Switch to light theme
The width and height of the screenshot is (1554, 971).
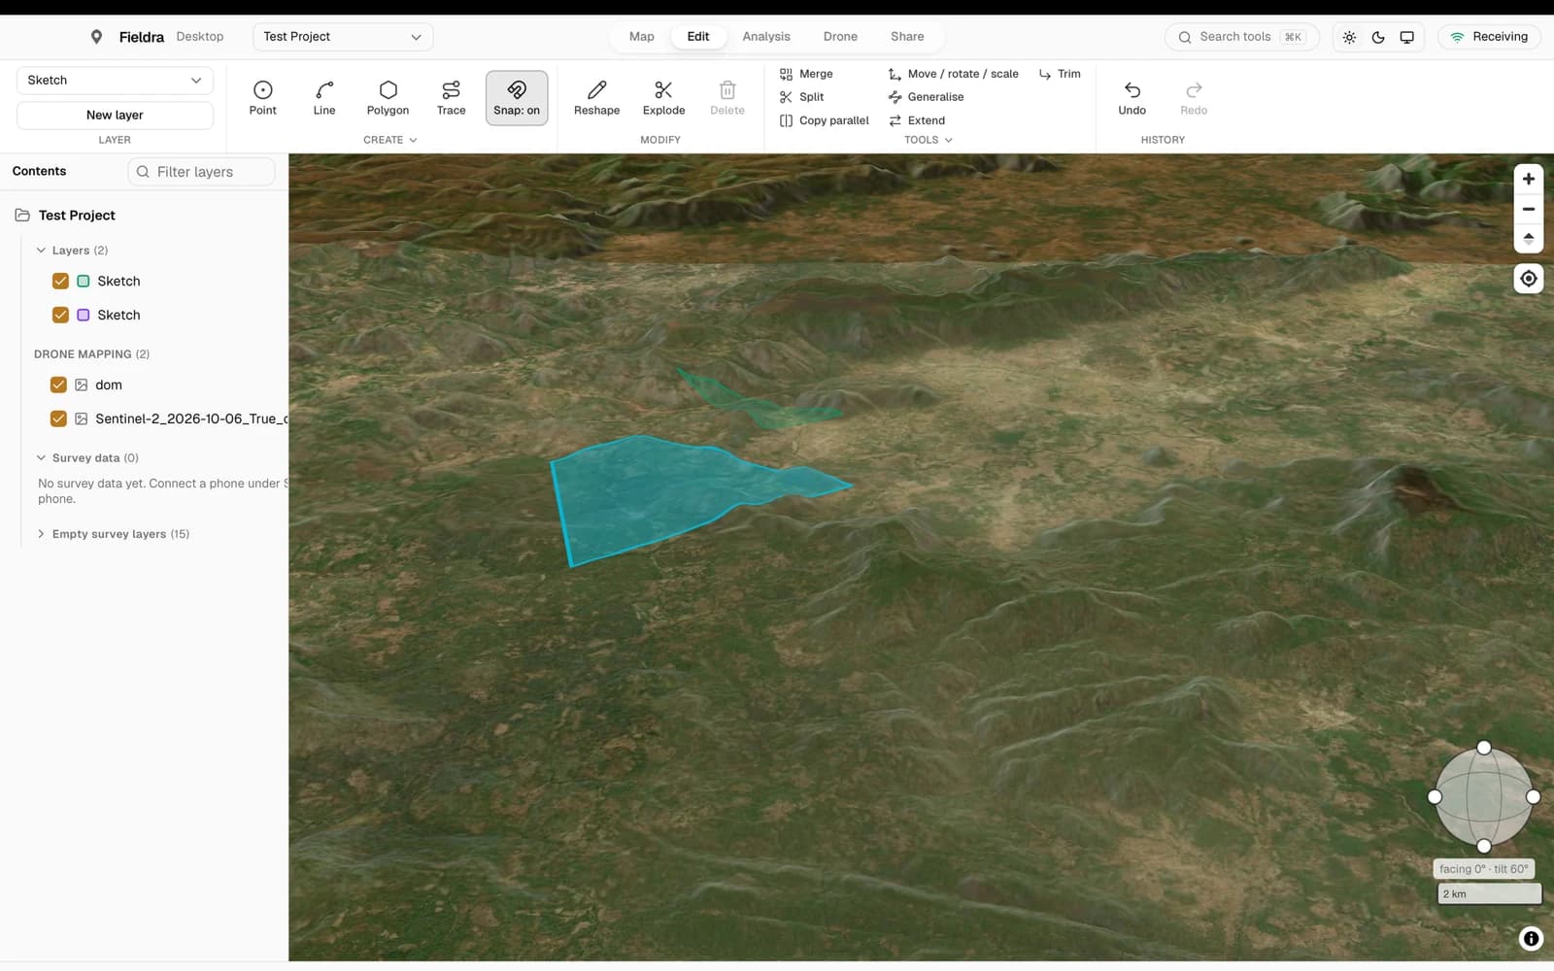(1349, 37)
